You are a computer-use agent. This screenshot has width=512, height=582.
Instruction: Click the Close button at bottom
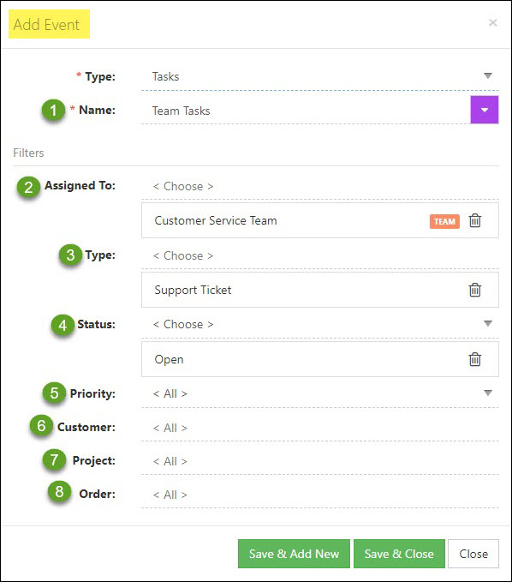(473, 554)
